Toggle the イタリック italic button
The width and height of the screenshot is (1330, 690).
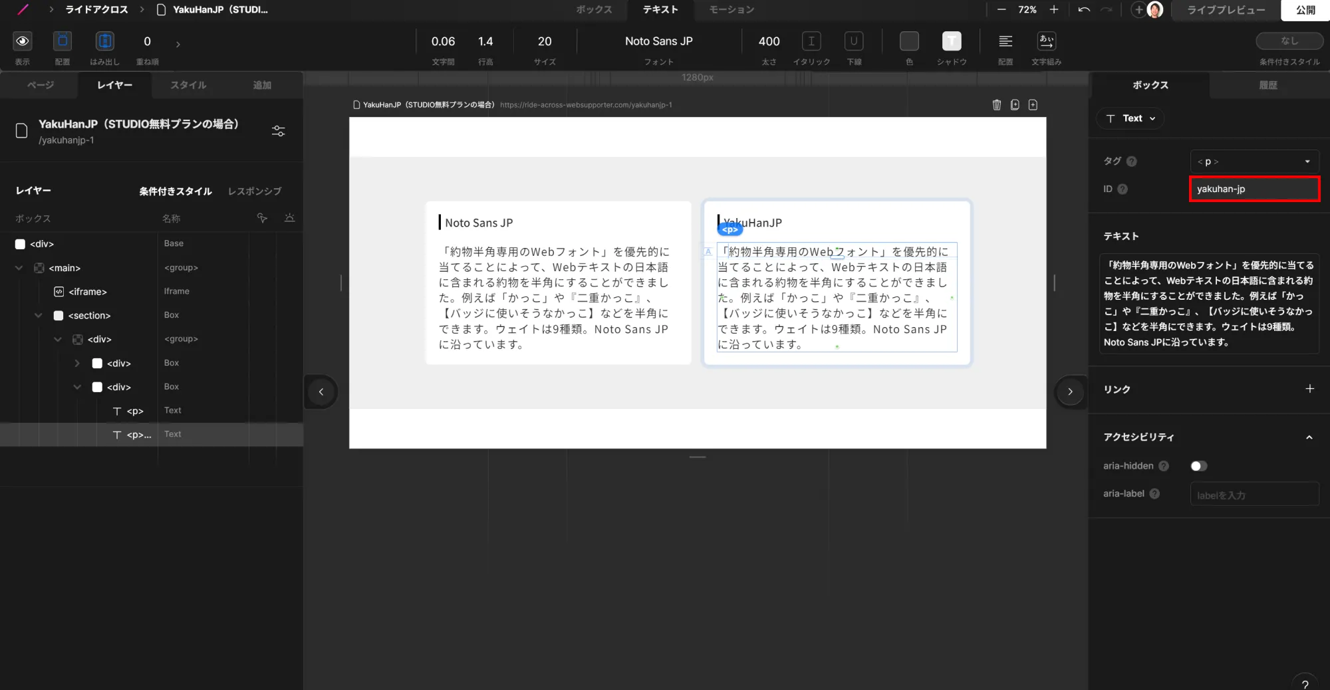(811, 41)
